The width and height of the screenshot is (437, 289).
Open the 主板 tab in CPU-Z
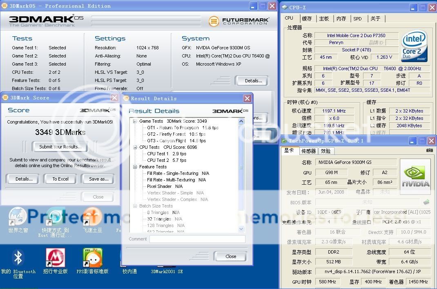(324, 19)
